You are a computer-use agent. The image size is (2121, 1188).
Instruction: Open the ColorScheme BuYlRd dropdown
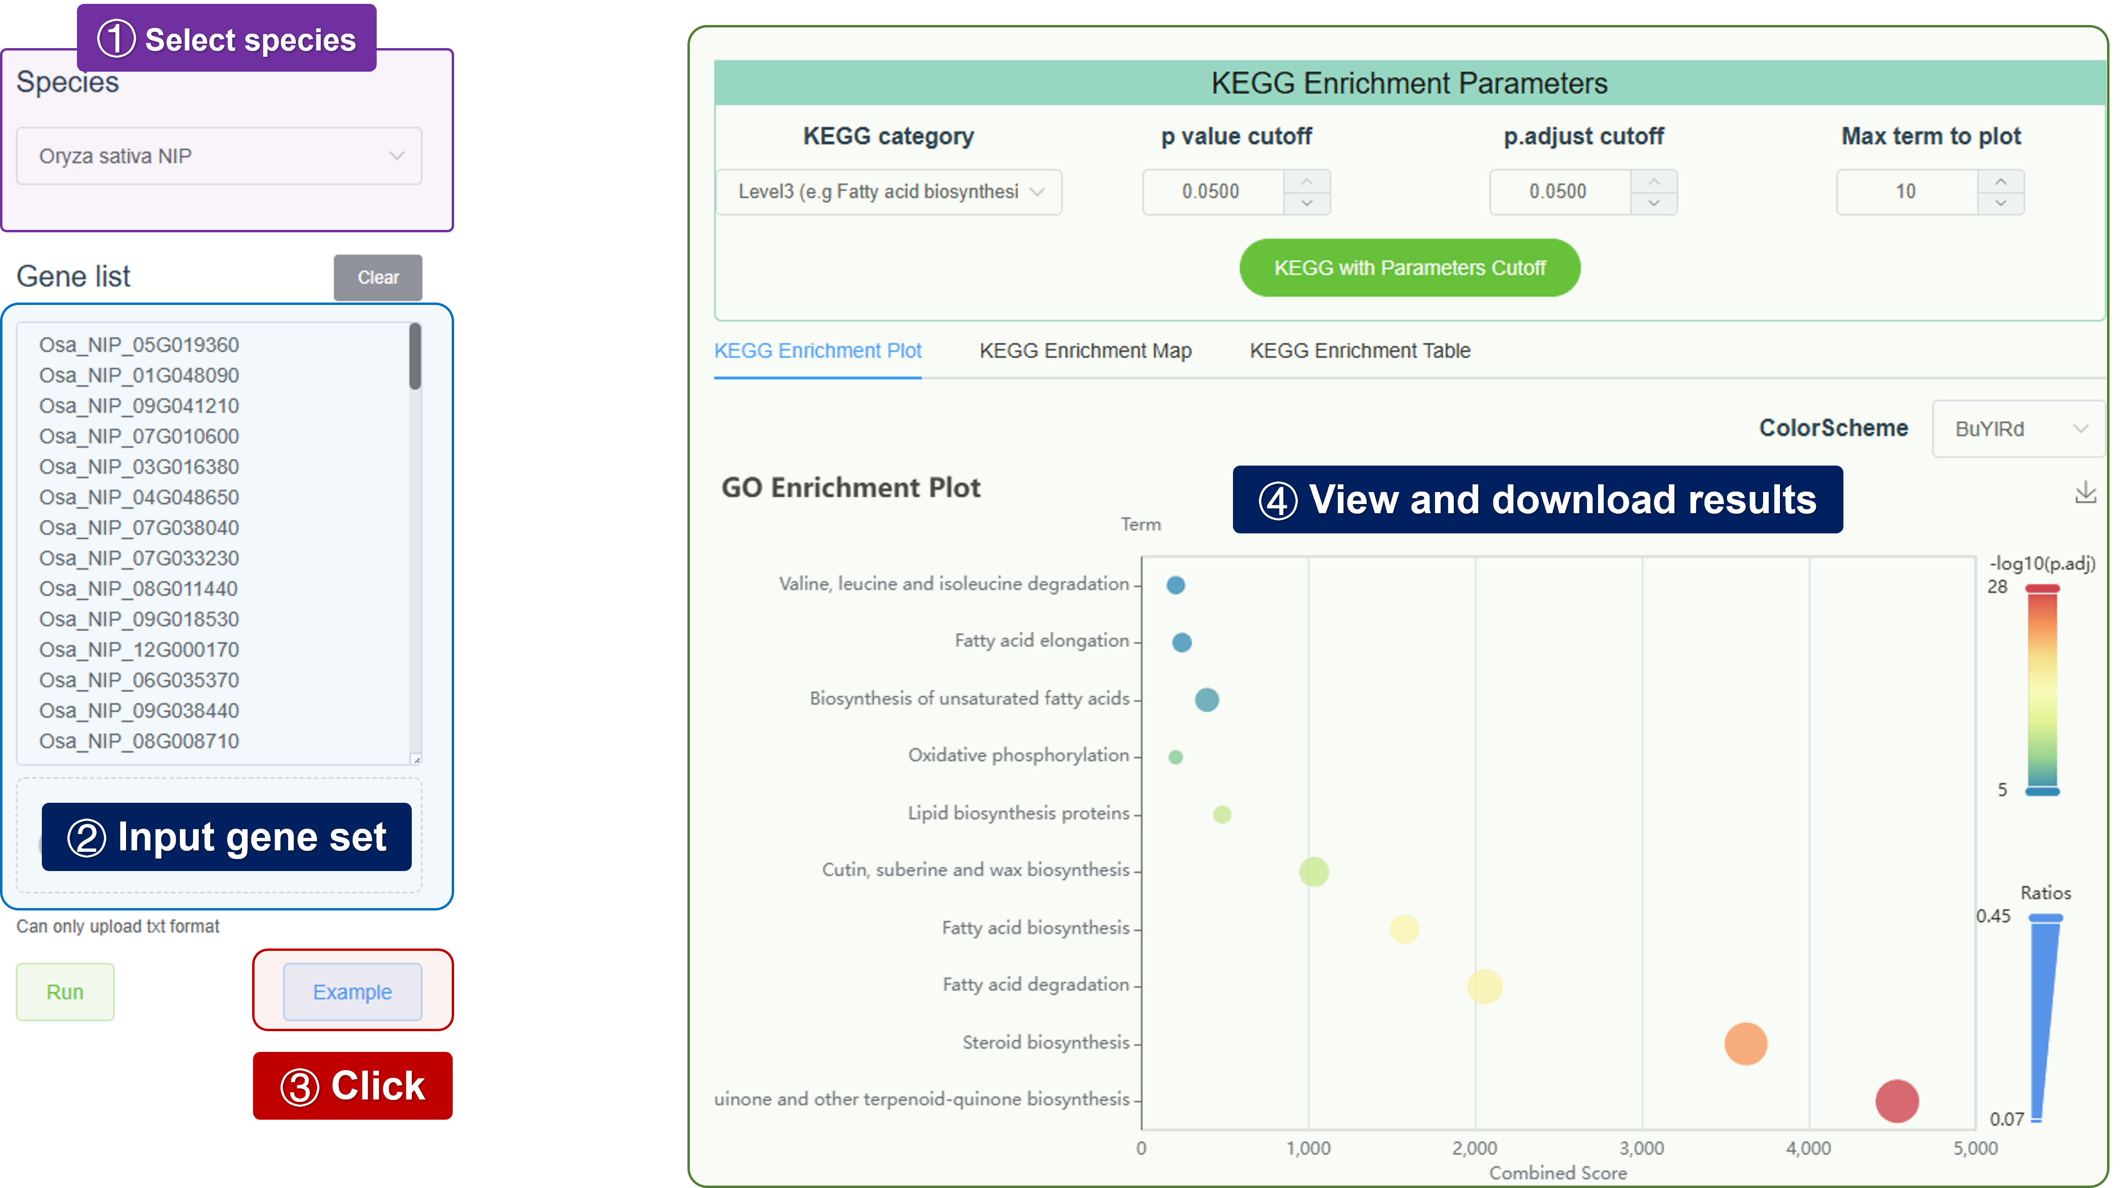tap(2018, 429)
